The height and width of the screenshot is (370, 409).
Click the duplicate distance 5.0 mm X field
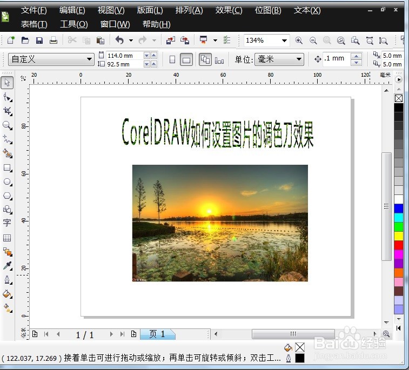392,56
